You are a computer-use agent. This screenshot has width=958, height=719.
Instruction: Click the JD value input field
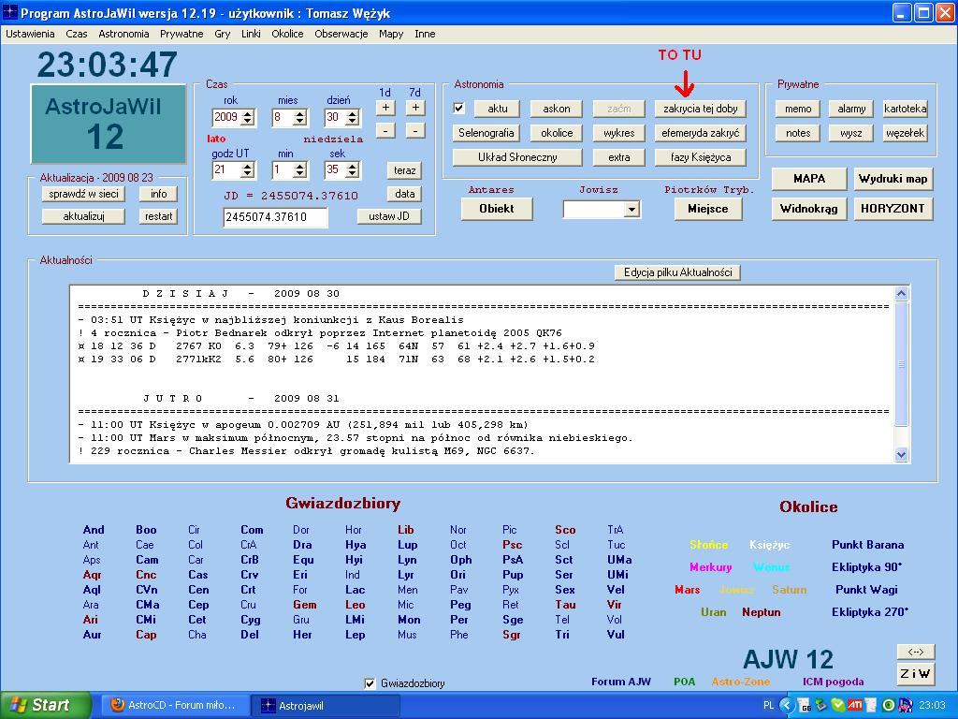(x=276, y=217)
